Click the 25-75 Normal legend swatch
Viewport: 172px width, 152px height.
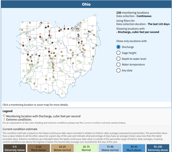click(86, 148)
